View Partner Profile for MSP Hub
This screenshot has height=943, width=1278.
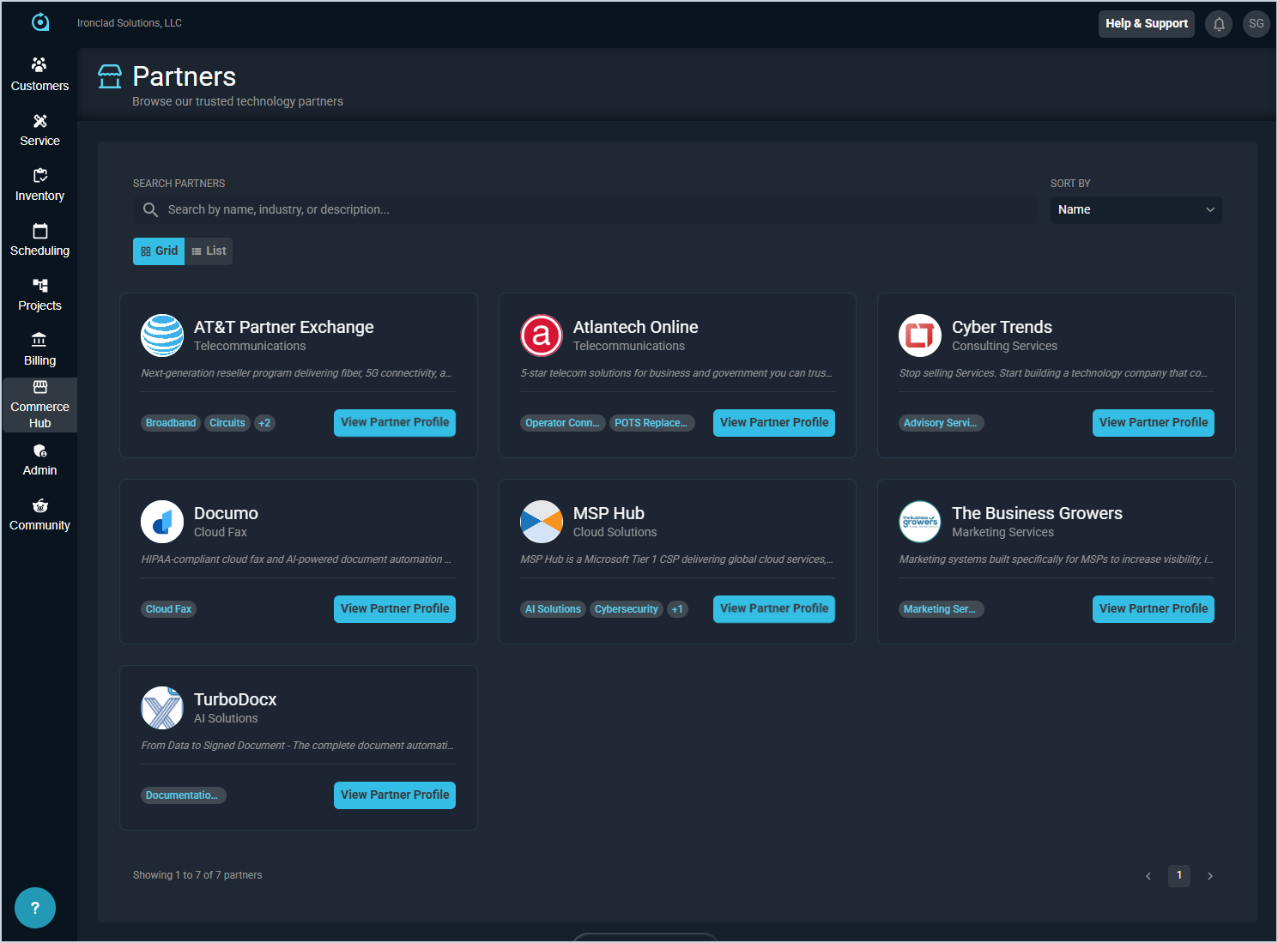[774, 609]
